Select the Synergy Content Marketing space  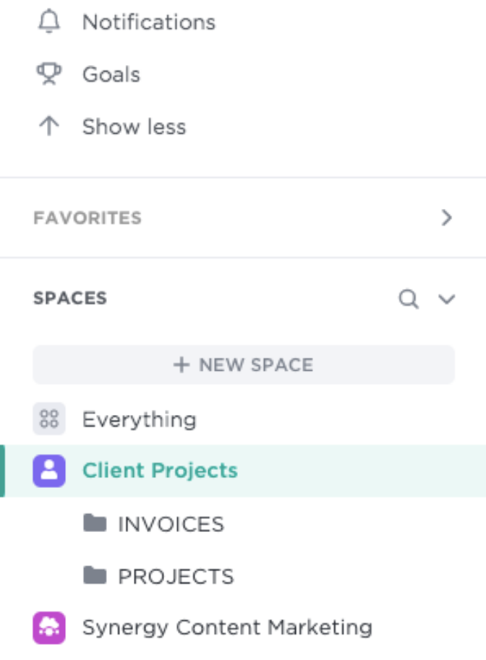[227, 627]
